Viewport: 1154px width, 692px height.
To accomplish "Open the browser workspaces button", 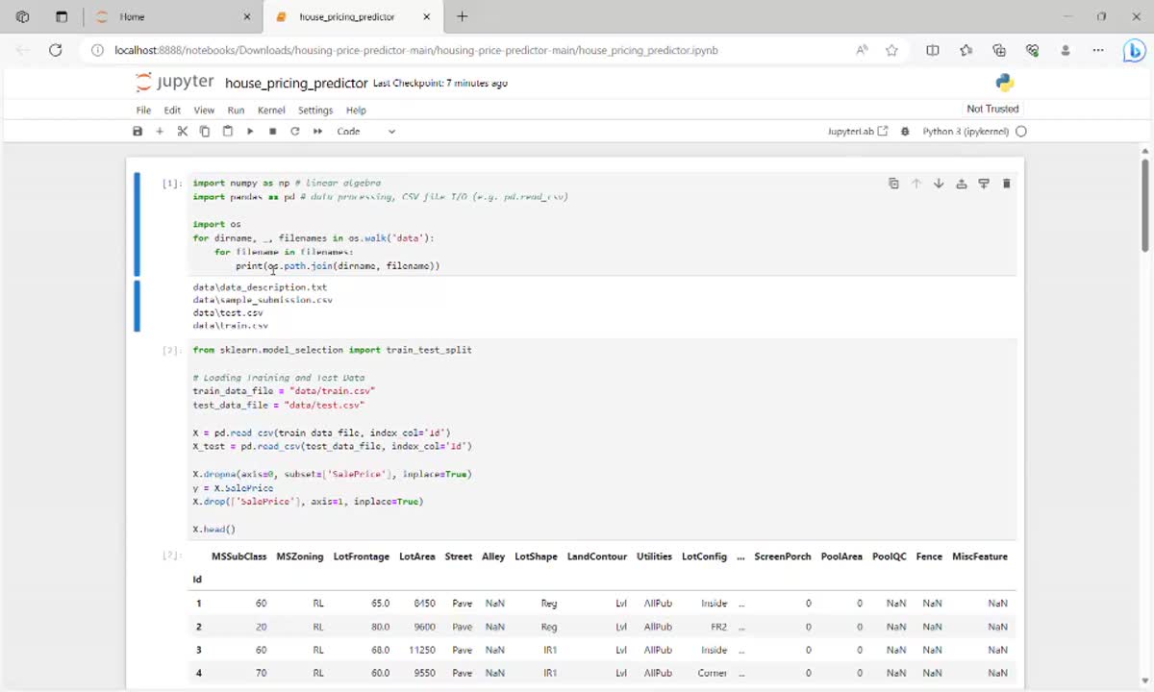I will 23,16.
